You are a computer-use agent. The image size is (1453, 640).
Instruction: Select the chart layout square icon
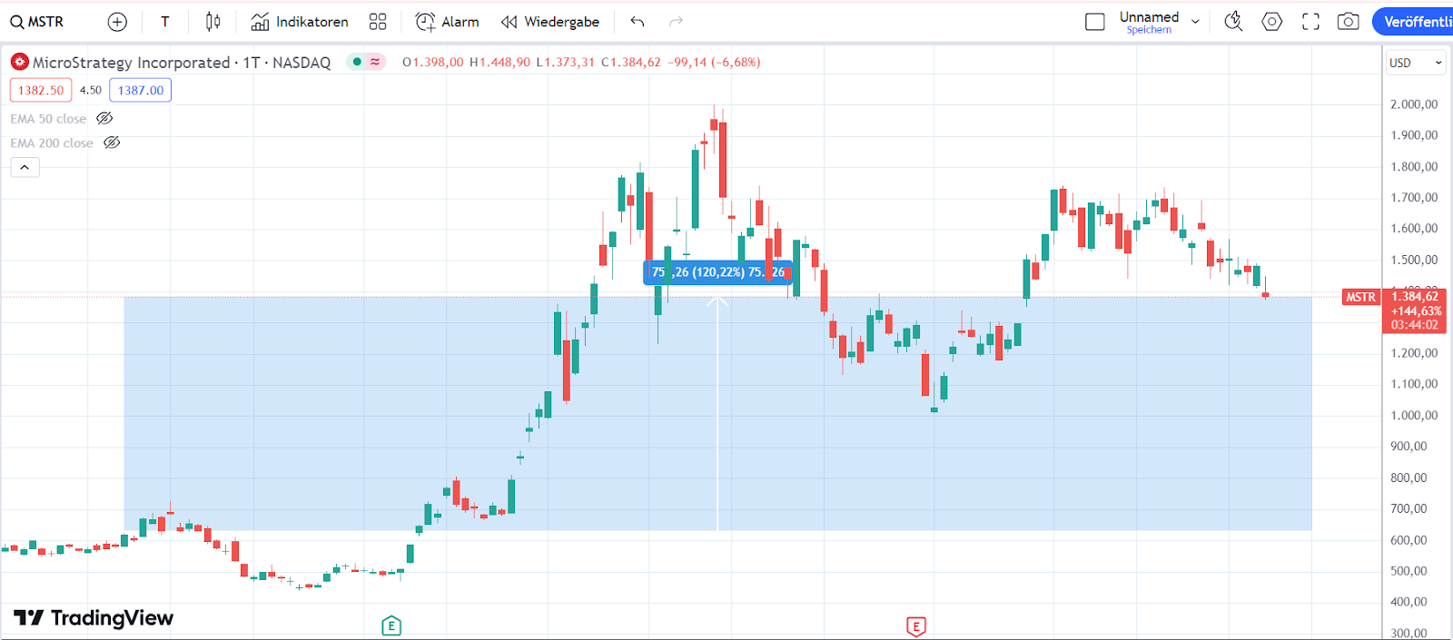(1095, 22)
